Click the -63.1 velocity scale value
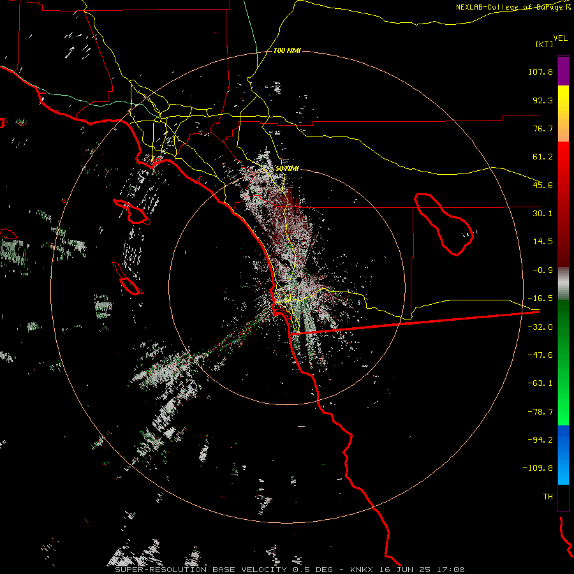 tap(540, 383)
